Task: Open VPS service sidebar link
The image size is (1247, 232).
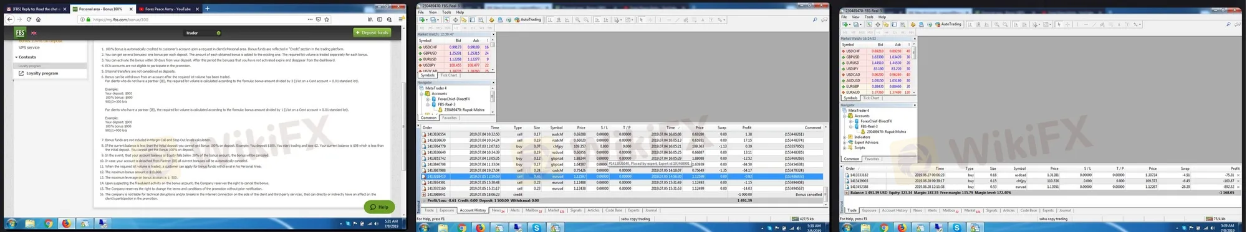Action: pyautogui.click(x=29, y=47)
